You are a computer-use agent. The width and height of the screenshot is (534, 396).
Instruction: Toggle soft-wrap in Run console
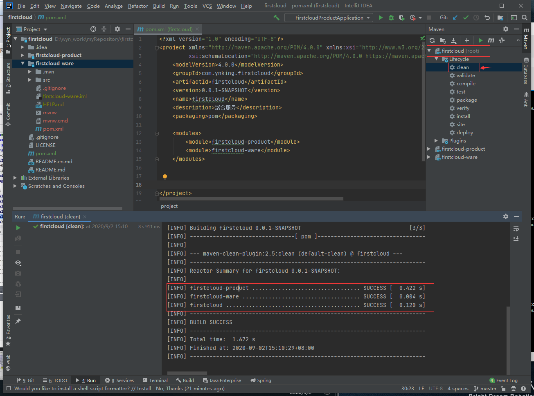click(x=516, y=228)
